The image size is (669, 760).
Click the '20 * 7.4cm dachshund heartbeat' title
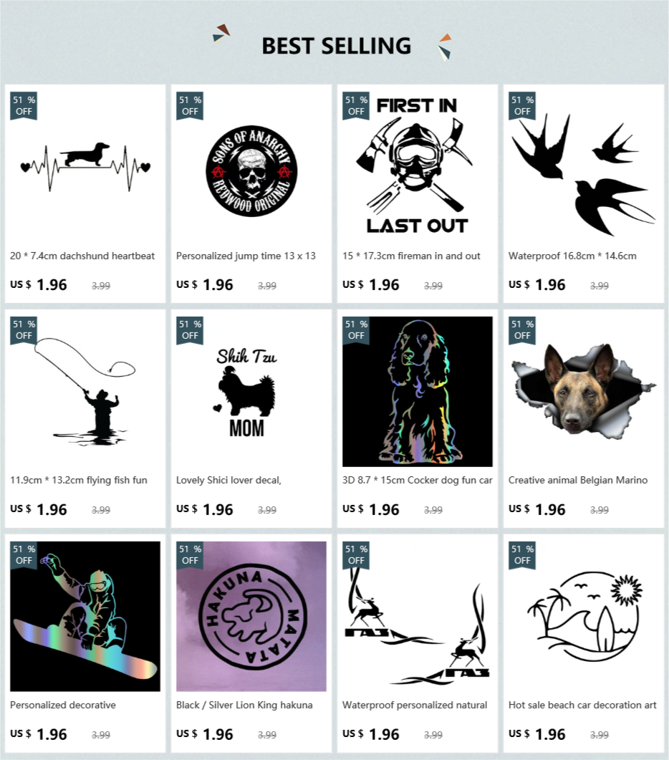82,256
